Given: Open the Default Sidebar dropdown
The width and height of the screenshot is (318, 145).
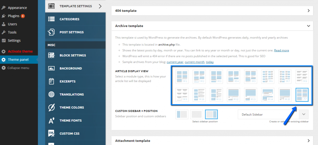Looking at the screenshot, I should 273,114.
